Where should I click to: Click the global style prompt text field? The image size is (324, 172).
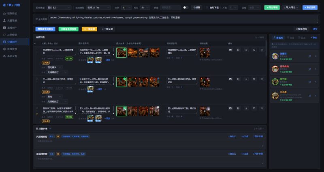(162, 19)
